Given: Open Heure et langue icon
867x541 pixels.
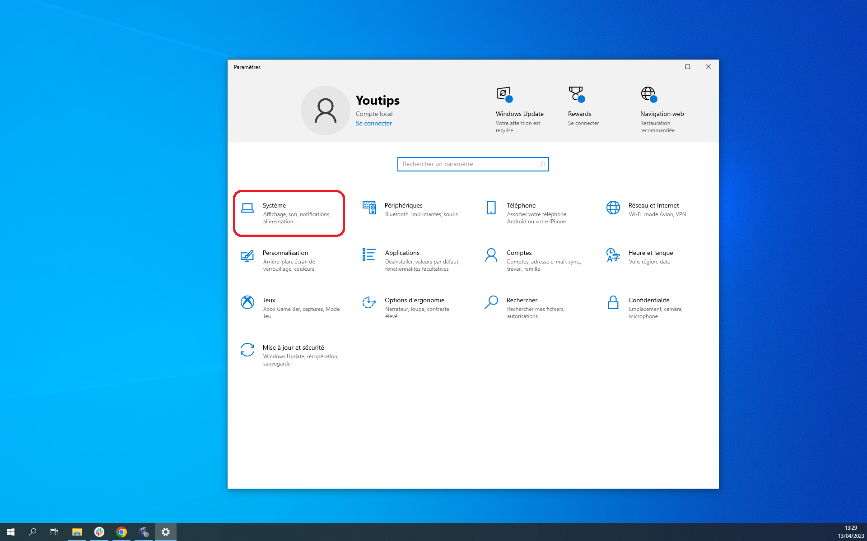Looking at the screenshot, I should (613, 255).
